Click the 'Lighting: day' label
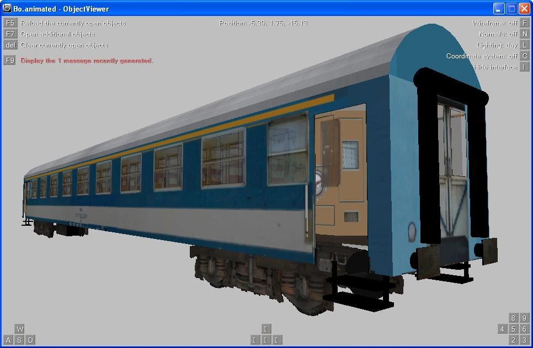Image resolution: width=533 pixels, height=348 pixels. (x=497, y=45)
